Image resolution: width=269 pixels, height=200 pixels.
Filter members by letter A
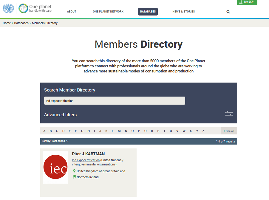tap(44, 131)
